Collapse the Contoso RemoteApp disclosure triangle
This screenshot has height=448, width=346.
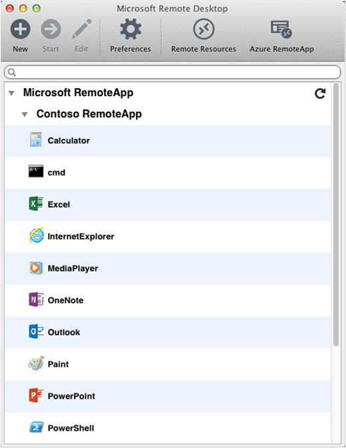pos(25,115)
